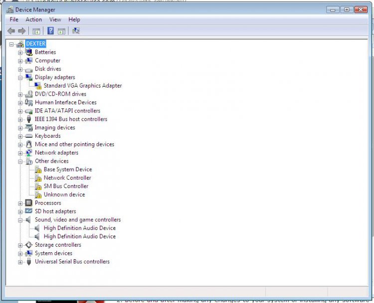Screen dimensions: 374x303
Task: Click the Show/Hide Console Tree toolbar icon
Action: pos(36,31)
